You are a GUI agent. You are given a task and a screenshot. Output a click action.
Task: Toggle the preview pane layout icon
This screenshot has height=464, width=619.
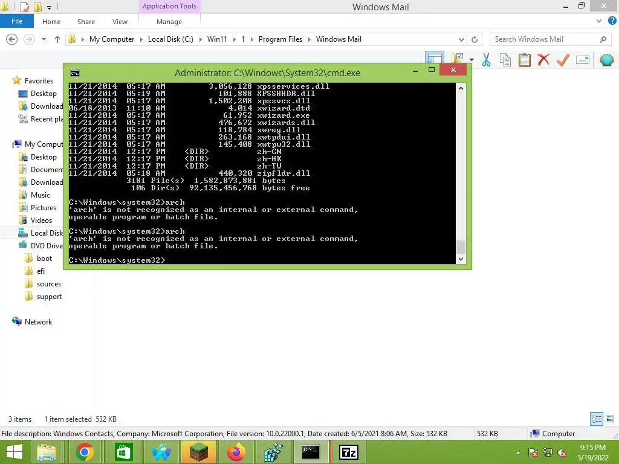coord(435,57)
